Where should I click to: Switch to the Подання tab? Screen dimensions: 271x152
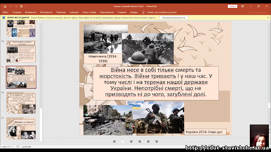(x=122, y=12)
